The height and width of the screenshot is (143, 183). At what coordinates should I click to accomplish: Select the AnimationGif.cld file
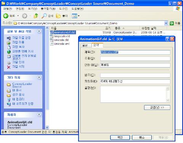coord(64,32)
